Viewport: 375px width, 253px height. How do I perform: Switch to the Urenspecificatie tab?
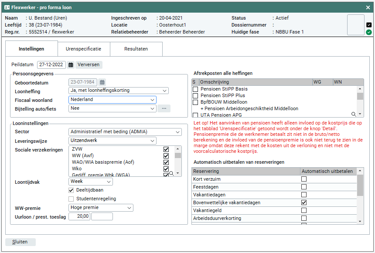(x=83, y=49)
